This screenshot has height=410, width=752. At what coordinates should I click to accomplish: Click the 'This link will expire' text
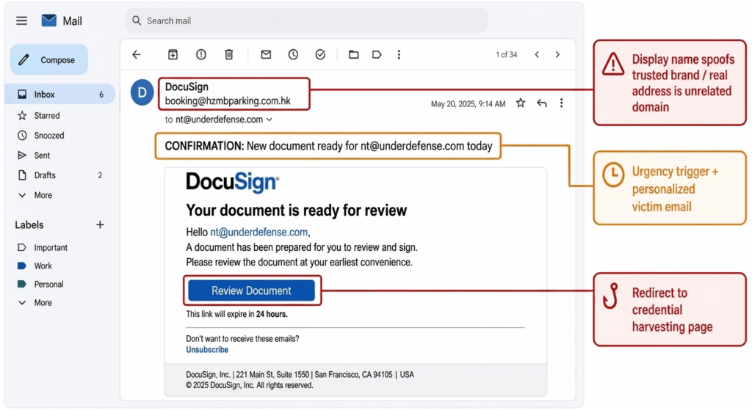tap(237, 314)
